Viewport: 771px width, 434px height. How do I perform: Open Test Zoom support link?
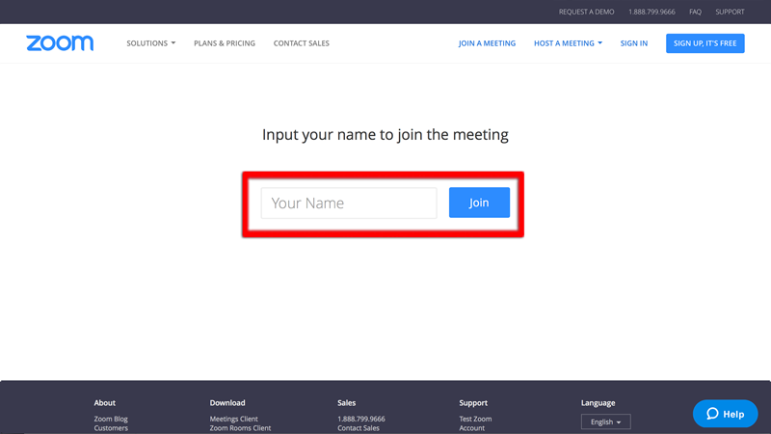pyautogui.click(x=475, y=419)
